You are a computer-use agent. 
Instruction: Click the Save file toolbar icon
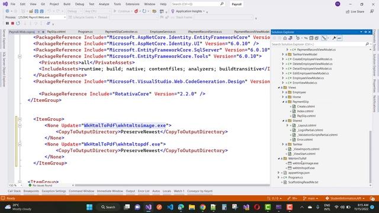(x=36, y=11)
